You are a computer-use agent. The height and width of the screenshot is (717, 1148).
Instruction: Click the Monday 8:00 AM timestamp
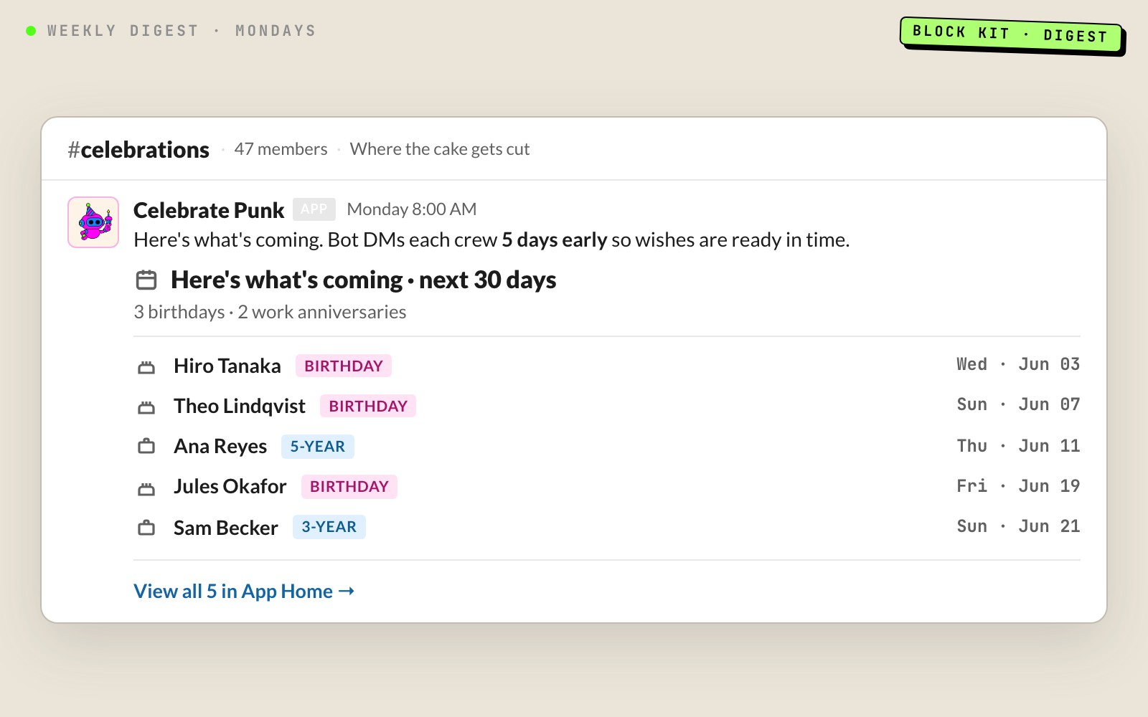[412, 209]
